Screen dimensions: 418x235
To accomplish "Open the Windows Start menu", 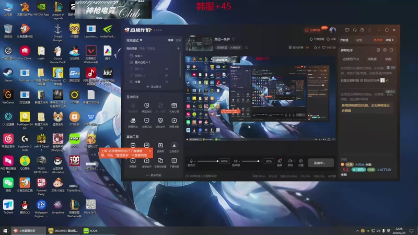I will [x=5, y=231].
